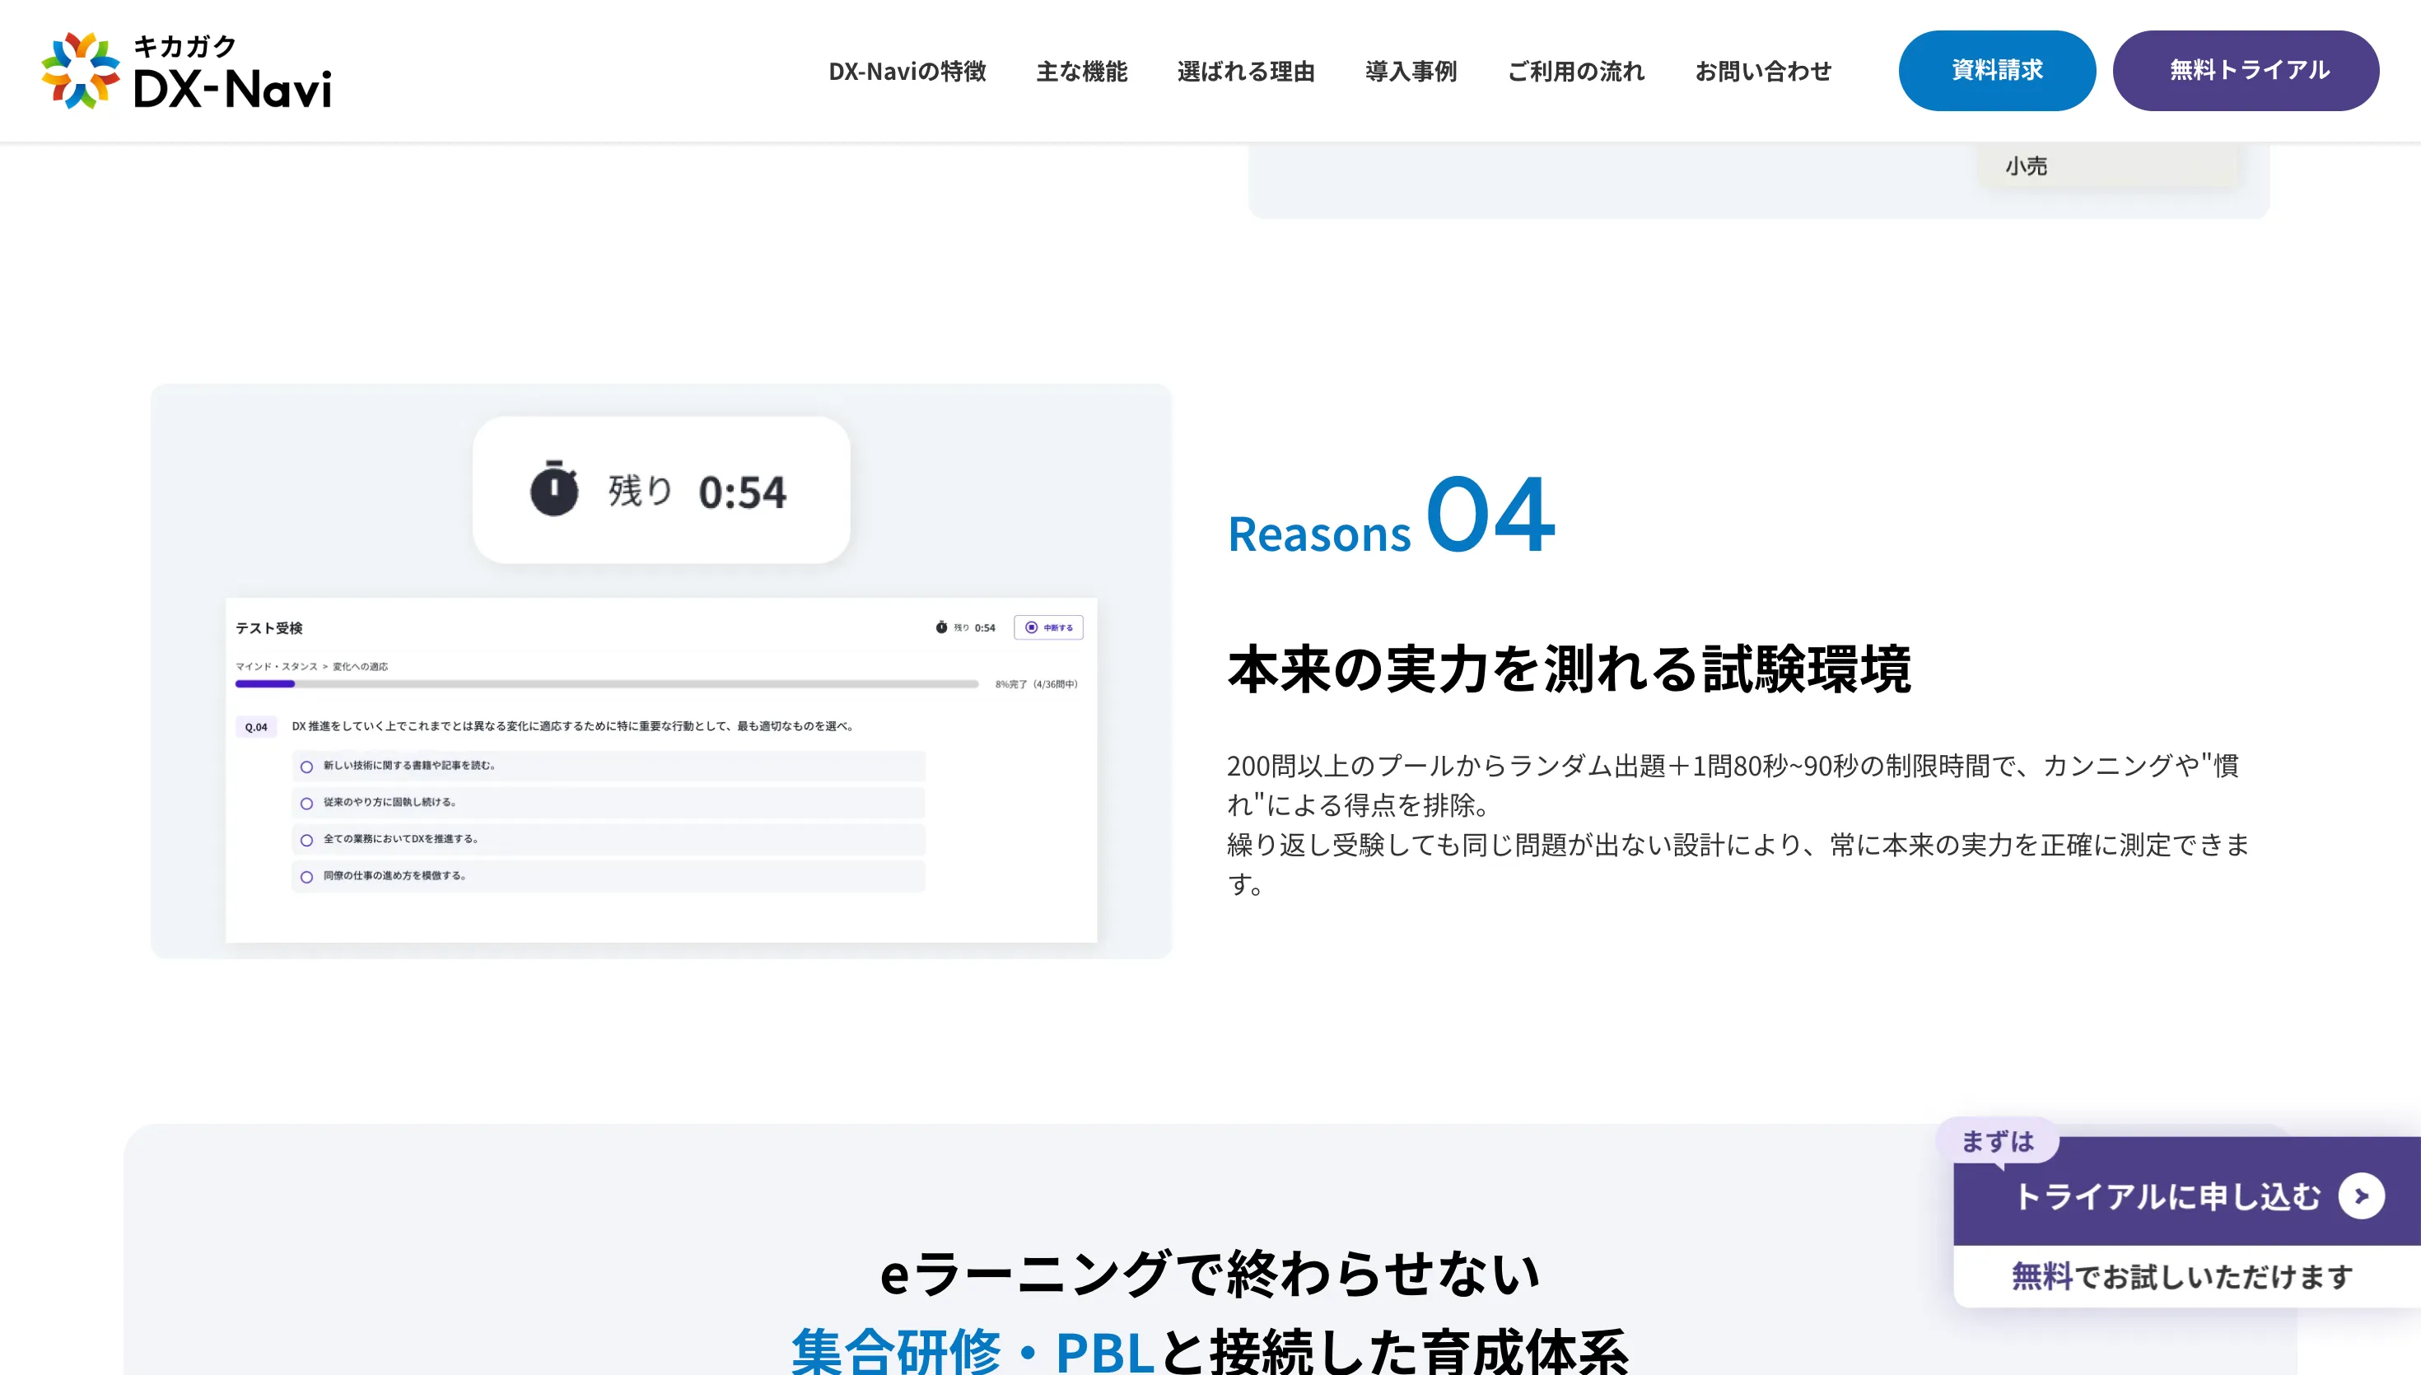Select the choice 同僚の仕事の進め方を模倣する。
The image size is (2421, 1375).
pyautogui.click(x=608, y=876)
